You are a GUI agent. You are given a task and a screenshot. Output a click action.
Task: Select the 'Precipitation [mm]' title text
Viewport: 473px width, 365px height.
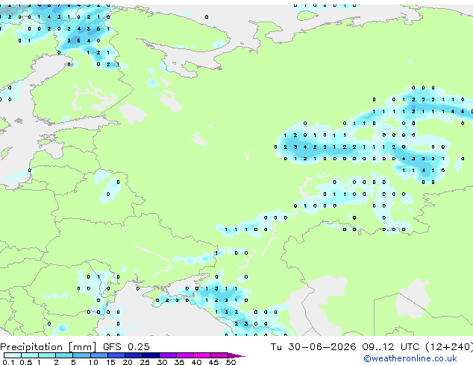48,347
